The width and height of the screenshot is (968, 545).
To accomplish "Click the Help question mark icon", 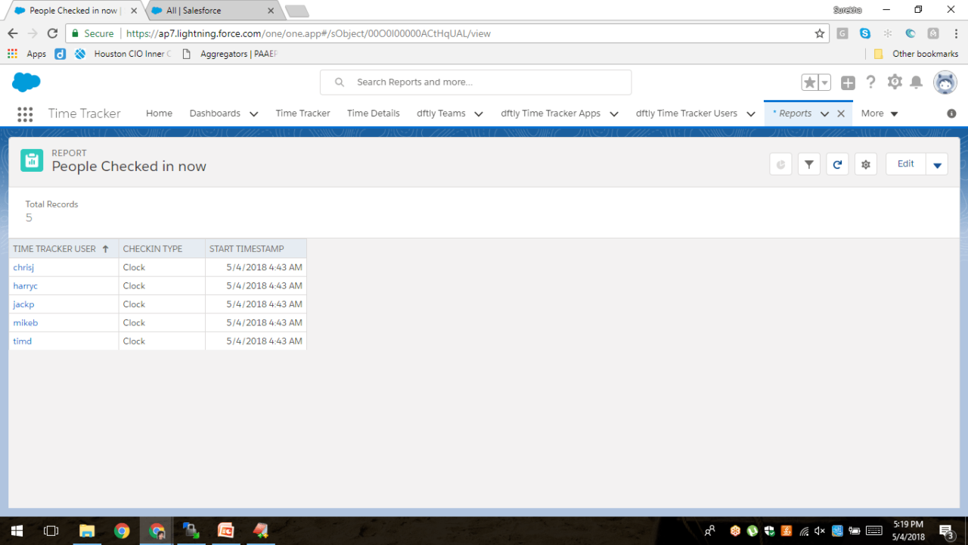I will [870, 83].
